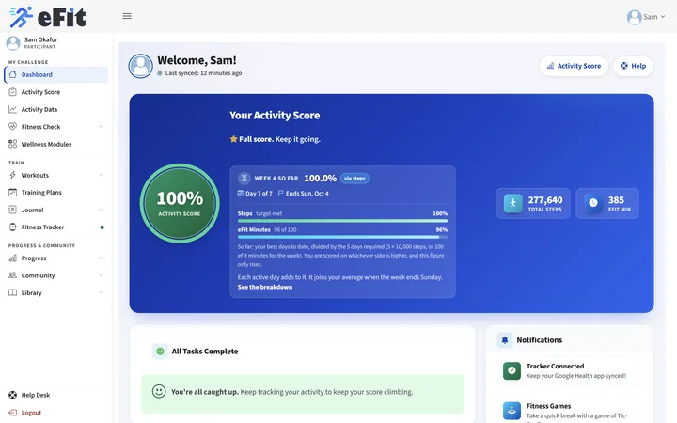Open the See the breakdown link
This screenshot has width=677, height=423.
click(x=265, y=287)
